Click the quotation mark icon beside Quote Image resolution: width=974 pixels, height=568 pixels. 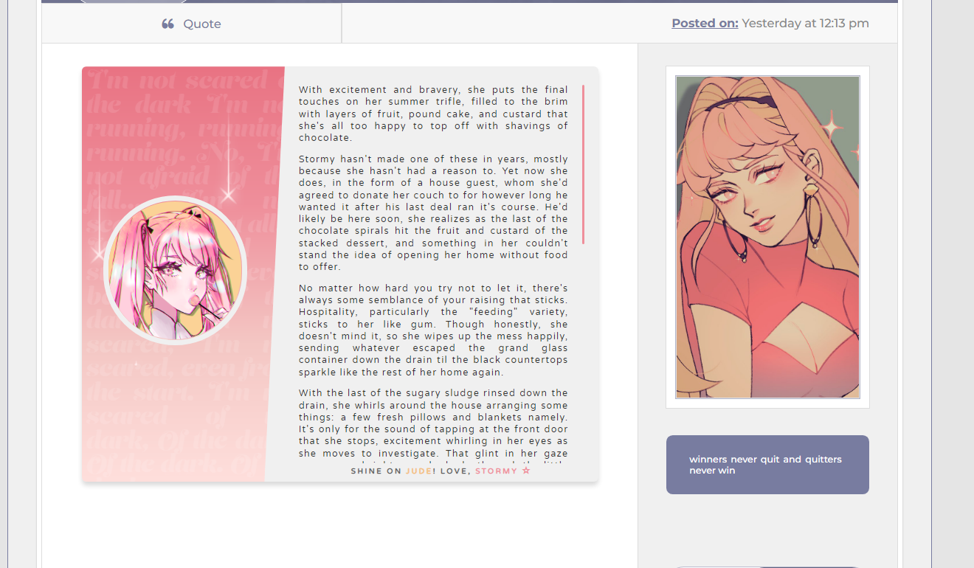[167, 24]
